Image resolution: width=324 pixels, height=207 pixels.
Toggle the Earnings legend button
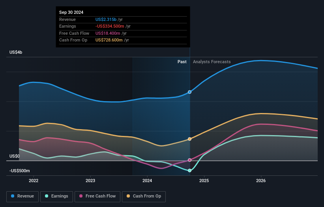tap(56, 196)
